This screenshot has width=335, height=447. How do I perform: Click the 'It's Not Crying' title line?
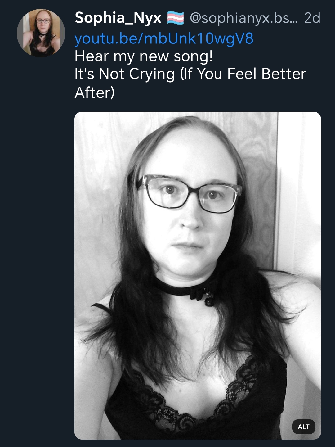pos(125,74)
